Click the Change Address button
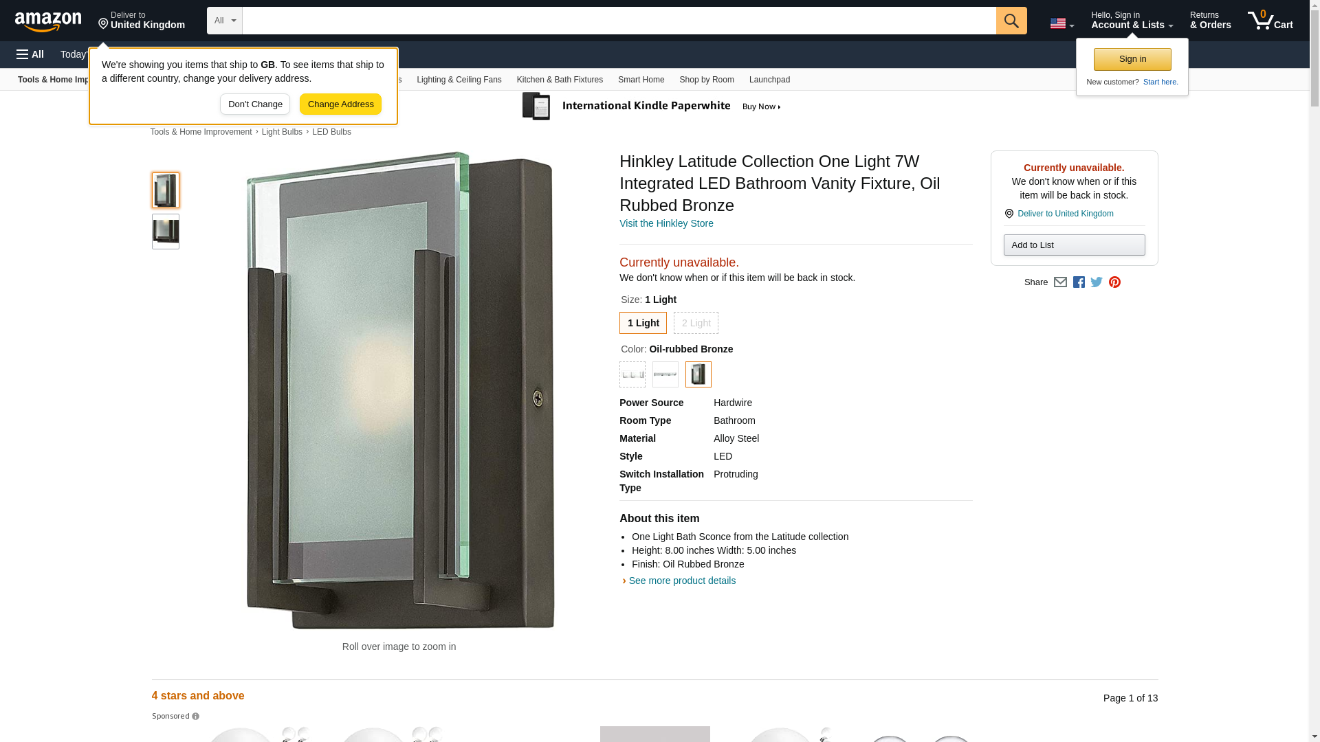The width and height of the screenshot is (1320, 742). tap(340, 104)
